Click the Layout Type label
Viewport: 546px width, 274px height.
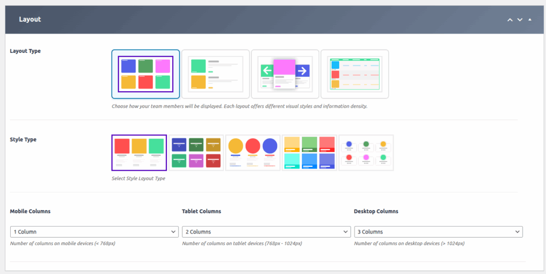pos(25,51)
